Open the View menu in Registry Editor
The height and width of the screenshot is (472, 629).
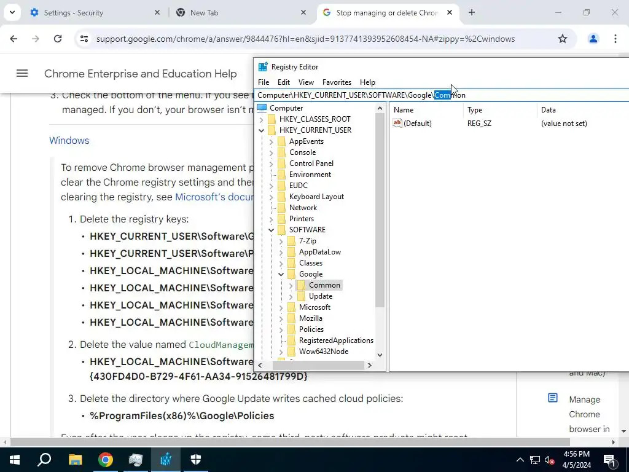point(306,82)
